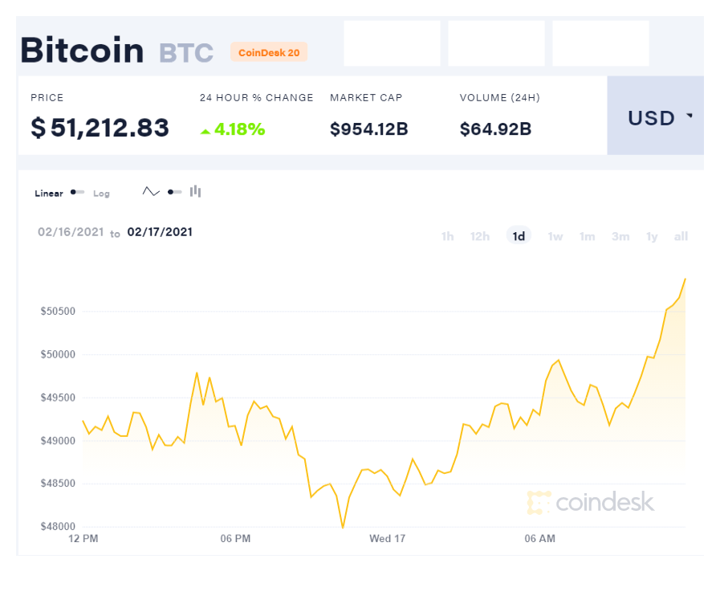
Task: Toggle the Linear/Log scale switch
Action: pos(78,193)
